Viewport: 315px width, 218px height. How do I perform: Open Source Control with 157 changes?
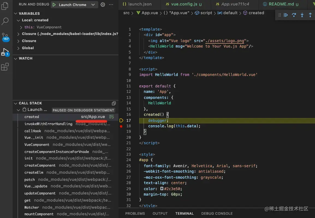click(x=5, y=37)
